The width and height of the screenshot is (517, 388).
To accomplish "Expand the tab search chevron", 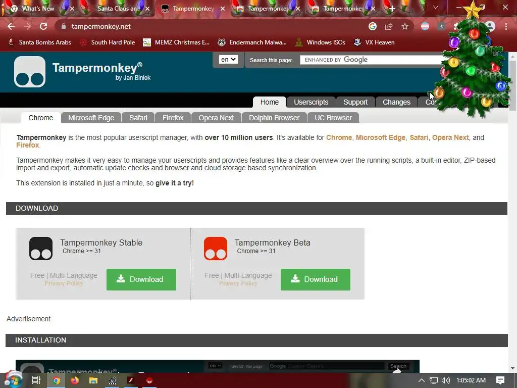I will pyautogui.click(x=436, y=7).
